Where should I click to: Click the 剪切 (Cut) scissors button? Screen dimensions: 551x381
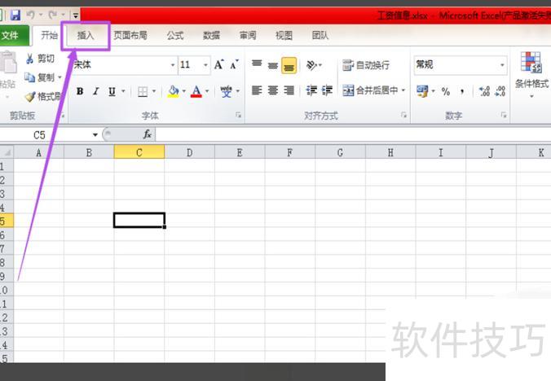[x=40, y=59]
